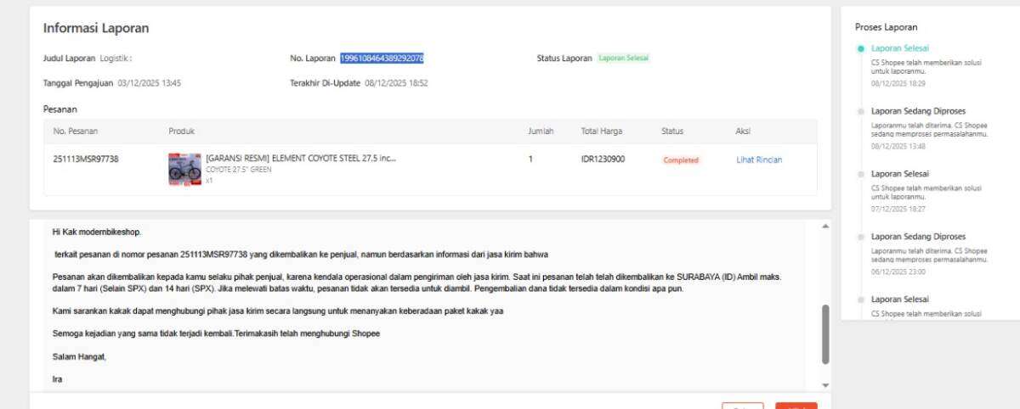Select the Laporan Sedang Diproses entry dated 06/12/2025
This screenshot has width=1020, height=409.
click(917, 237)
